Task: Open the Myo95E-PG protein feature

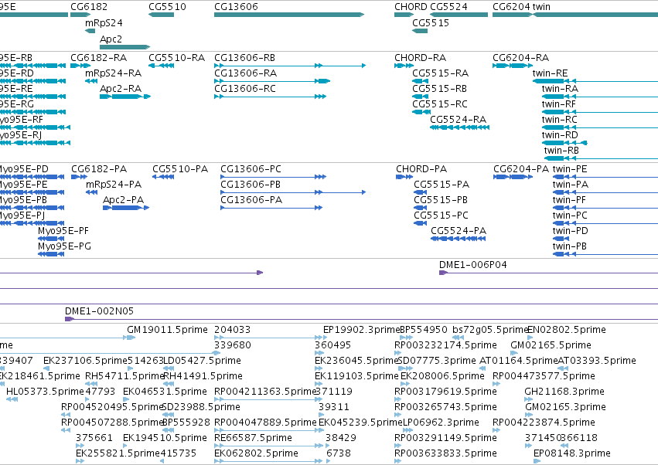Action: (51, 254)
